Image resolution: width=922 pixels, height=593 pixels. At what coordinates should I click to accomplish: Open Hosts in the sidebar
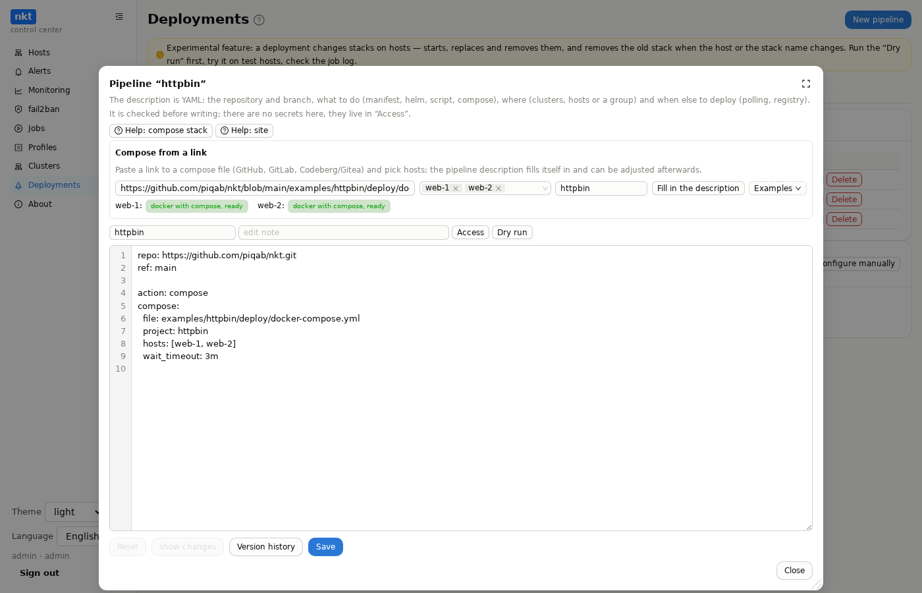pos(39,53)
